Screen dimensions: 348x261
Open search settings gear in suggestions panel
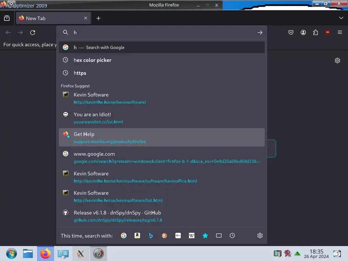[260, 236]
